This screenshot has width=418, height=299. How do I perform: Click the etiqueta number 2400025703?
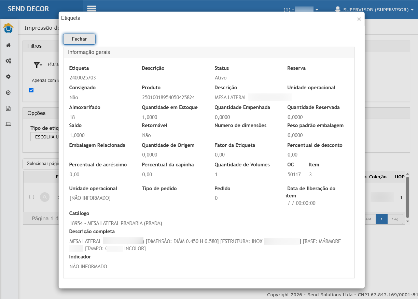click(82, 78)
